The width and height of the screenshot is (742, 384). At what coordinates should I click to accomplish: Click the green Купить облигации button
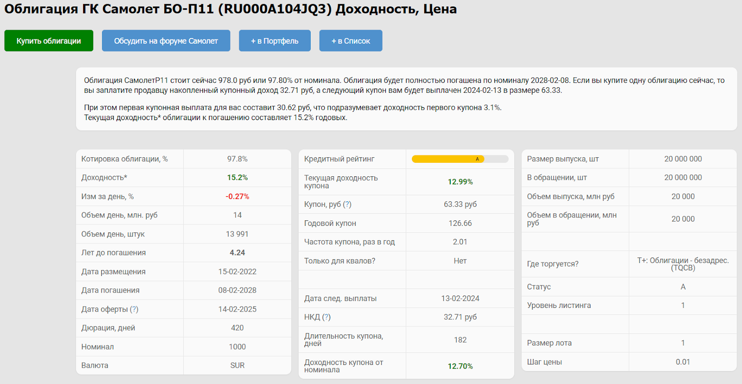click(x=49, y=41)
